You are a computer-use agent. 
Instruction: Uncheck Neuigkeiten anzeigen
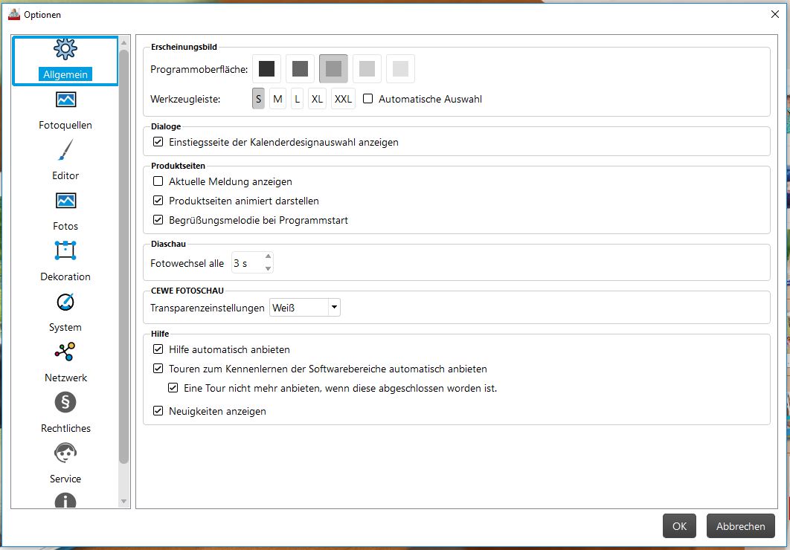coord(158,411)
